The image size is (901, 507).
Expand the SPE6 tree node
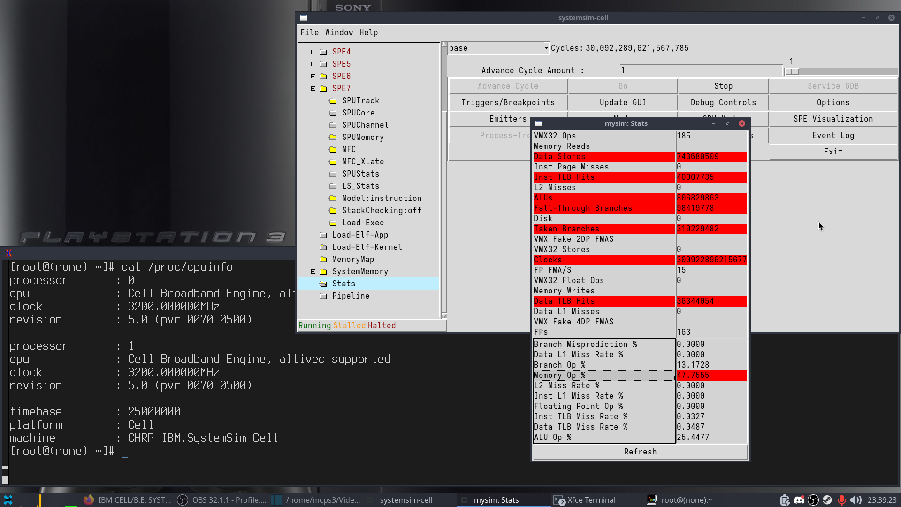(313, 76)
